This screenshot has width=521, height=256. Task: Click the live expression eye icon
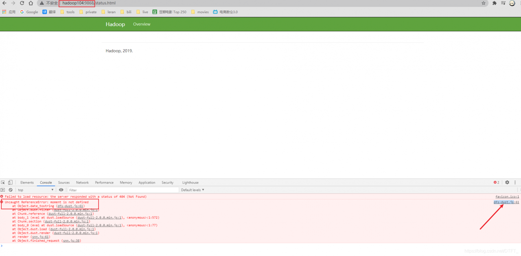(61, 190)
